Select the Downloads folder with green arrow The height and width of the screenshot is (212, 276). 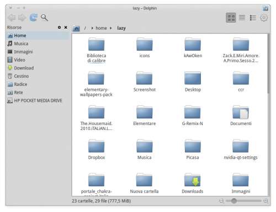point(193,183)
